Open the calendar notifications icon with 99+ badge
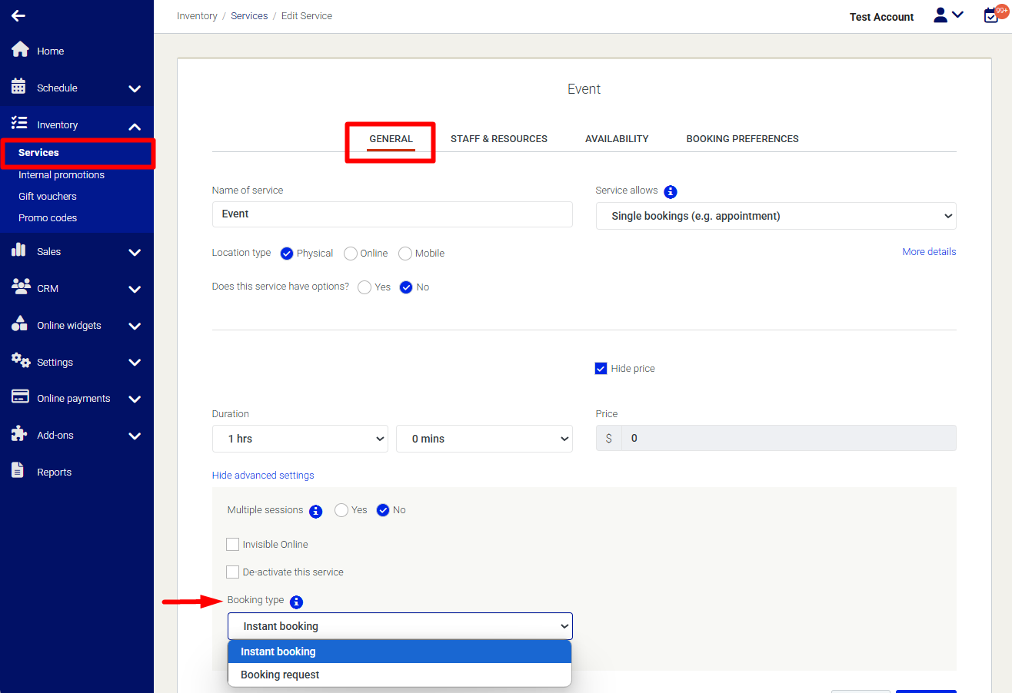Image resolution: width=1012 pixels, height=693 pixels. pyautogui.click(x=992, y=15)
